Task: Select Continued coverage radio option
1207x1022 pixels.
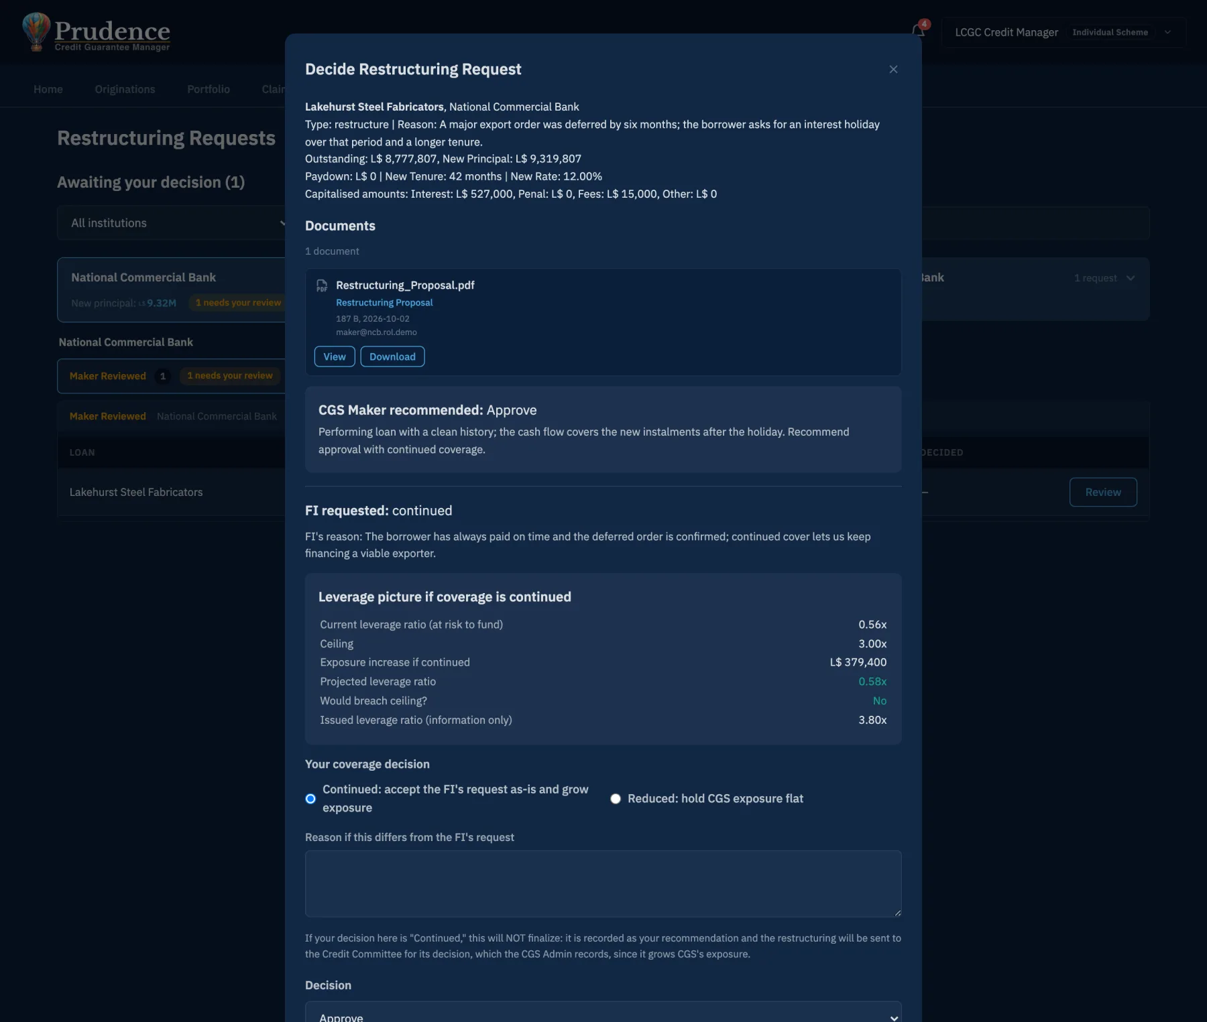Action: (310, 799)
